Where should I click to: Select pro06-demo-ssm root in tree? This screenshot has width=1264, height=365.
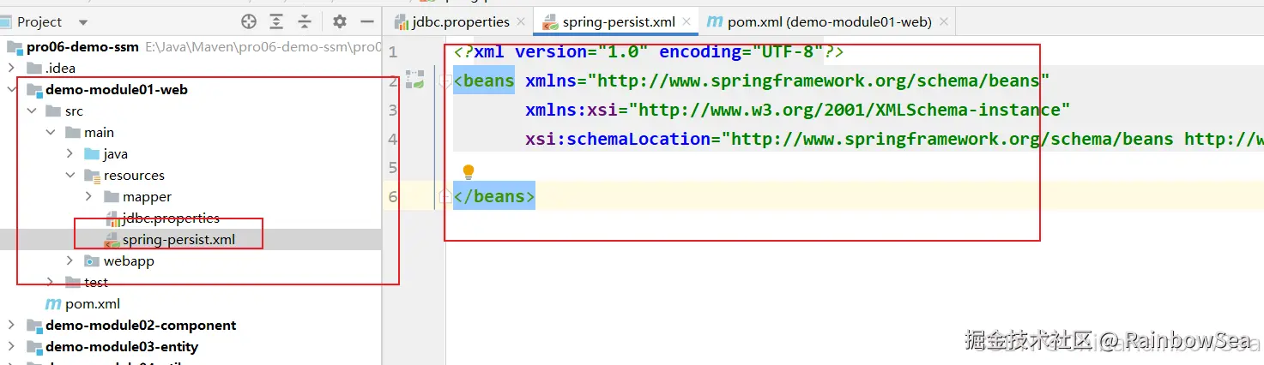[82, 47]
